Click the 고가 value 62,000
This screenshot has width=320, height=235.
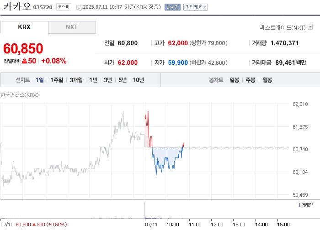click(178, 43)
